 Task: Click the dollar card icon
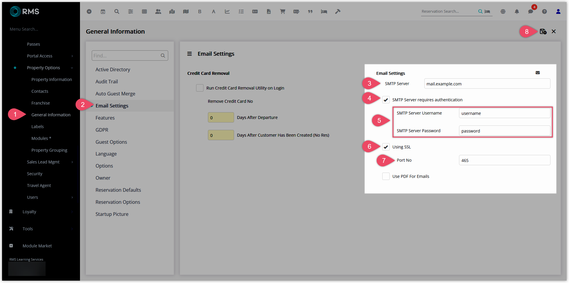click(x=255, y=11)
